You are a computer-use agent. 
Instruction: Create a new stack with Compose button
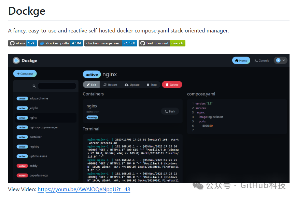click(25, 74)
